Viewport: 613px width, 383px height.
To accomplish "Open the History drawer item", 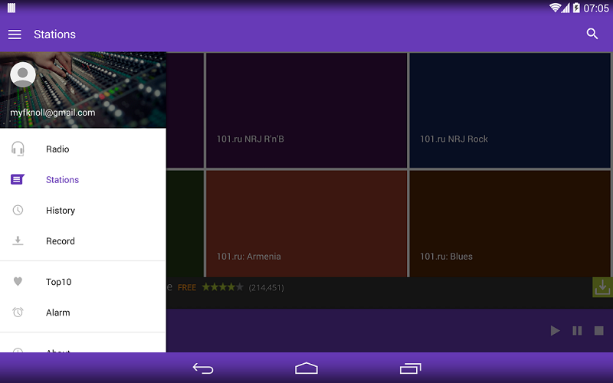I will pyautogui.click(x=83, y=210).
